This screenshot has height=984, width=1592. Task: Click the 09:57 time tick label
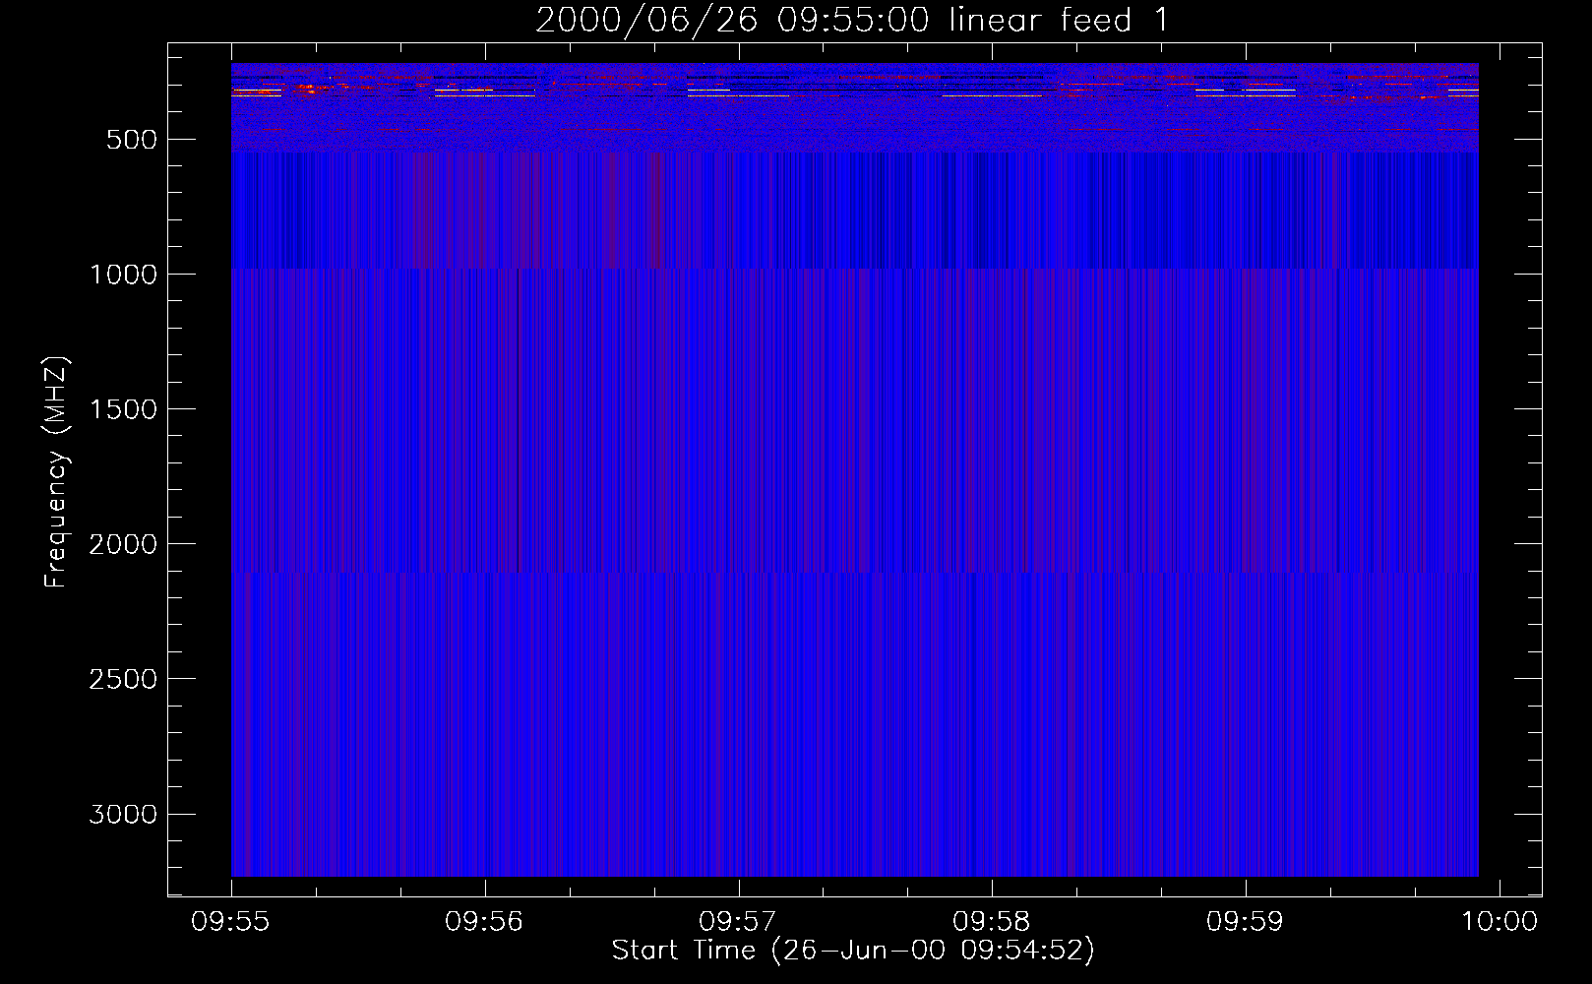[x=738, y=922]
